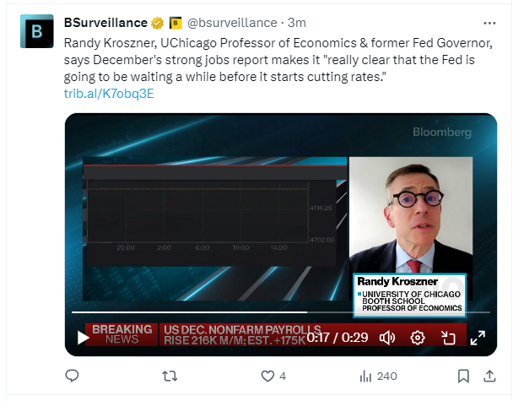
Task: Mute the video volume
Action: 387,338
